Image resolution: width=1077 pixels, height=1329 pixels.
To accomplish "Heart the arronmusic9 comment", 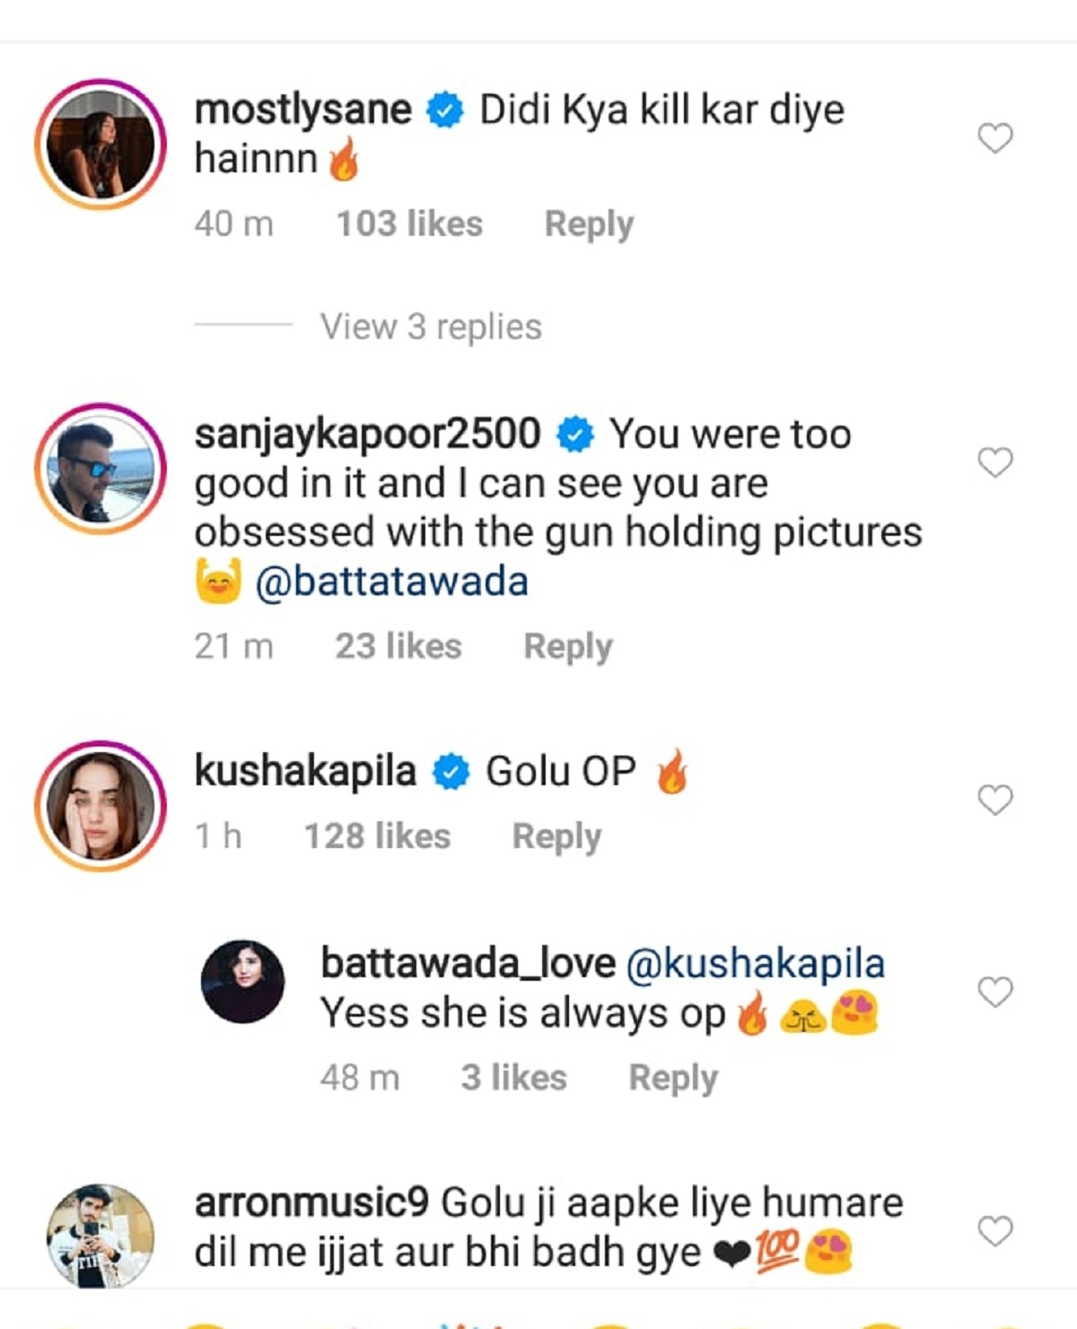I will tap(994, 1230).
